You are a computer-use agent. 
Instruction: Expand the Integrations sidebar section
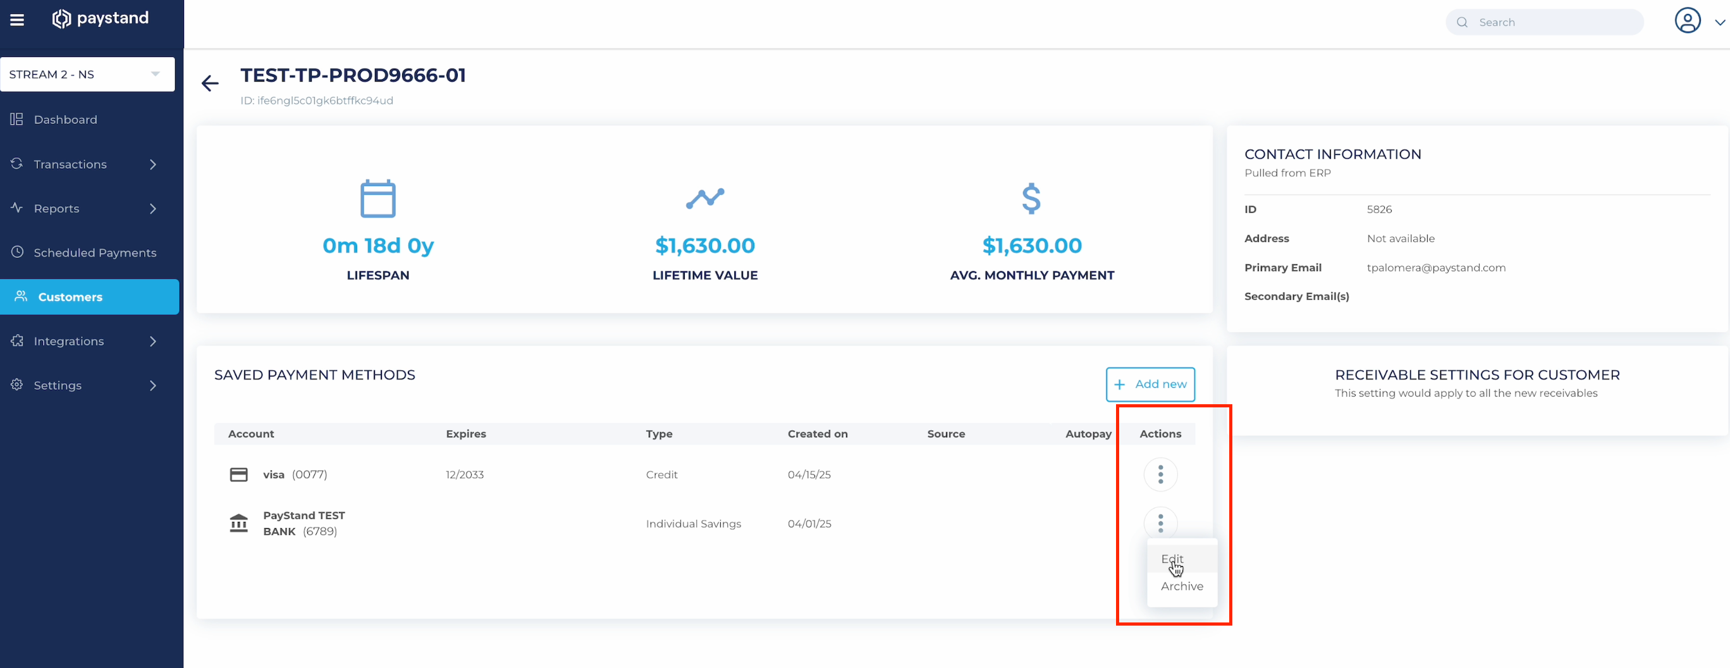click(x=153, y=342)
